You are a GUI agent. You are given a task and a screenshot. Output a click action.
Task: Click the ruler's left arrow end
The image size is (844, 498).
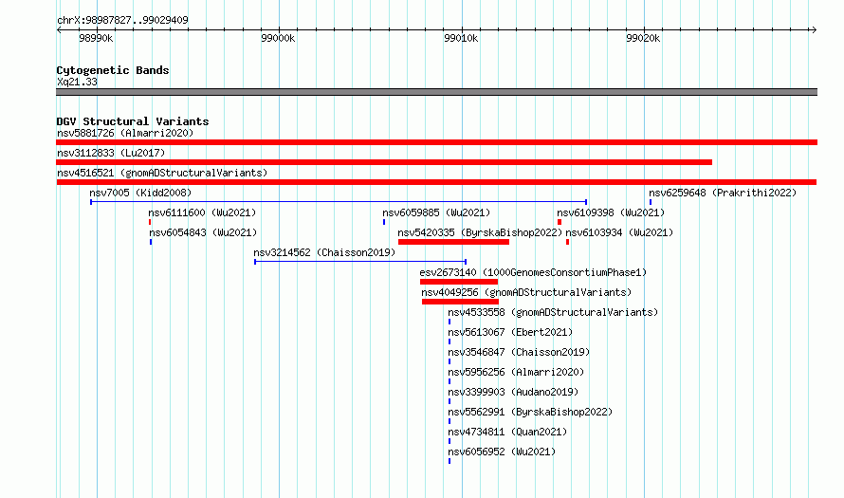pos(59,30)
